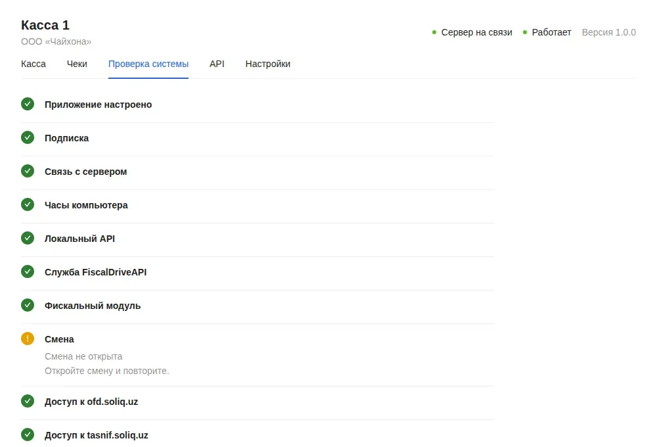Click the check icon beside Служба FiscalDriveAPI

click(28, 271)
